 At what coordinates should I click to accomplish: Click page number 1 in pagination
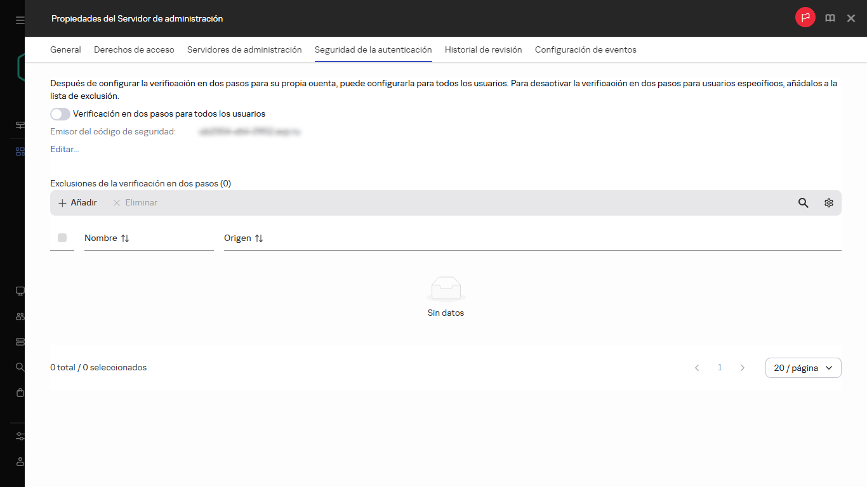point(720,368)
